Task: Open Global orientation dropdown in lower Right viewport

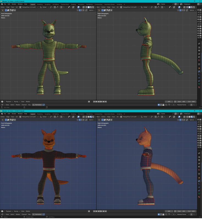Action: click(145, 117)
